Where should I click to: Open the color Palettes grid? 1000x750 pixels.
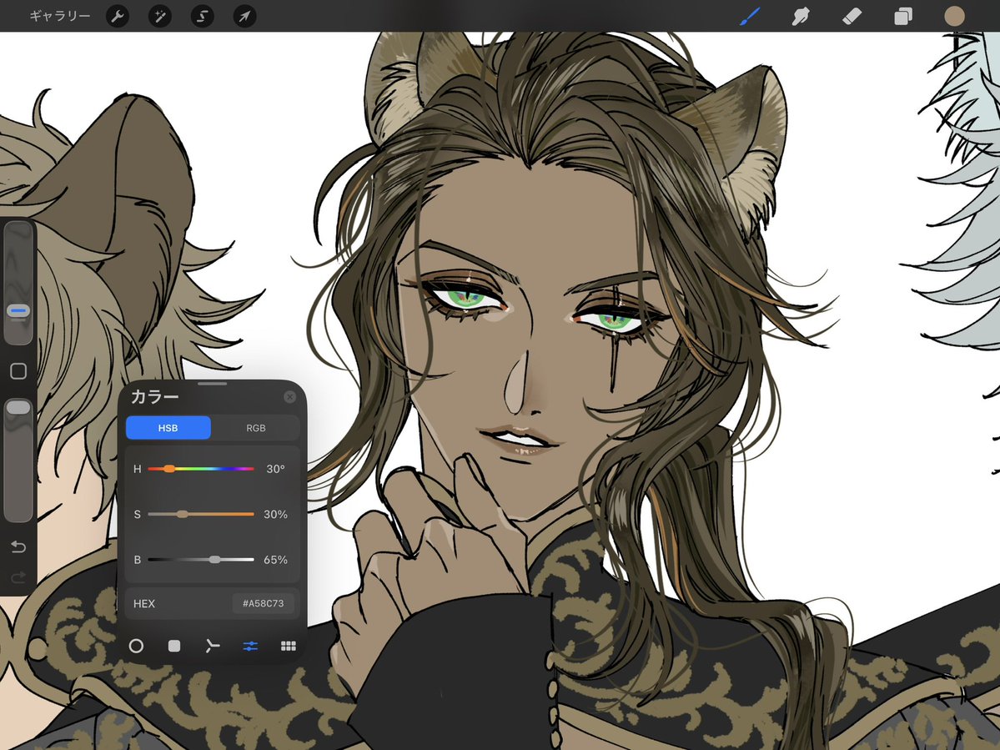[289, 646]
